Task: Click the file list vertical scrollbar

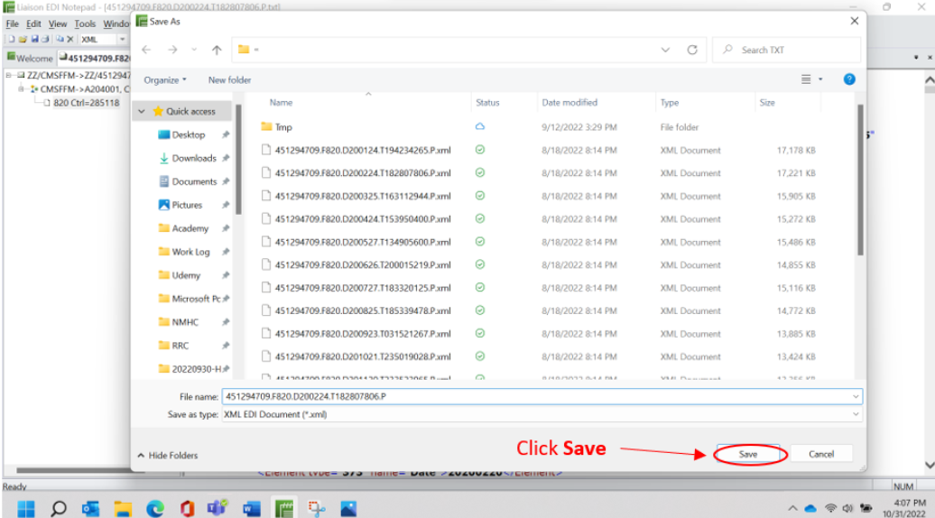Action: click(860, 179)
